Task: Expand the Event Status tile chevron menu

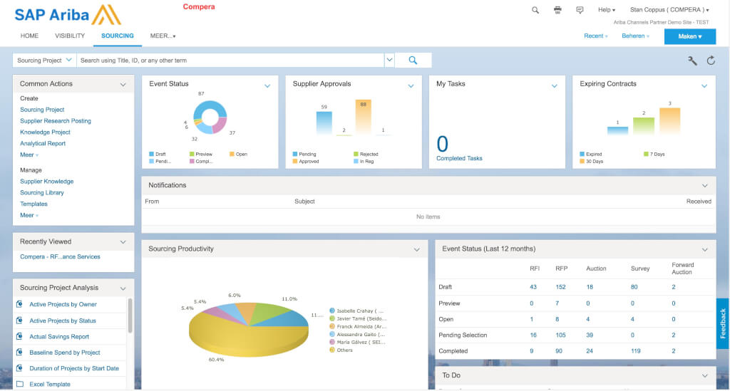Action: tap(267, 86)
